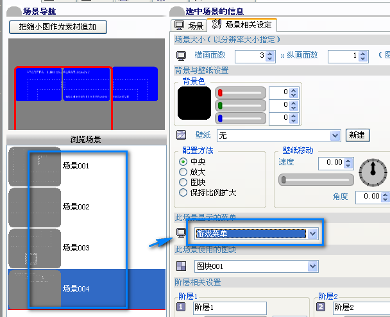
Task: Switch to the 场景 tab
Action: point(189,26)
